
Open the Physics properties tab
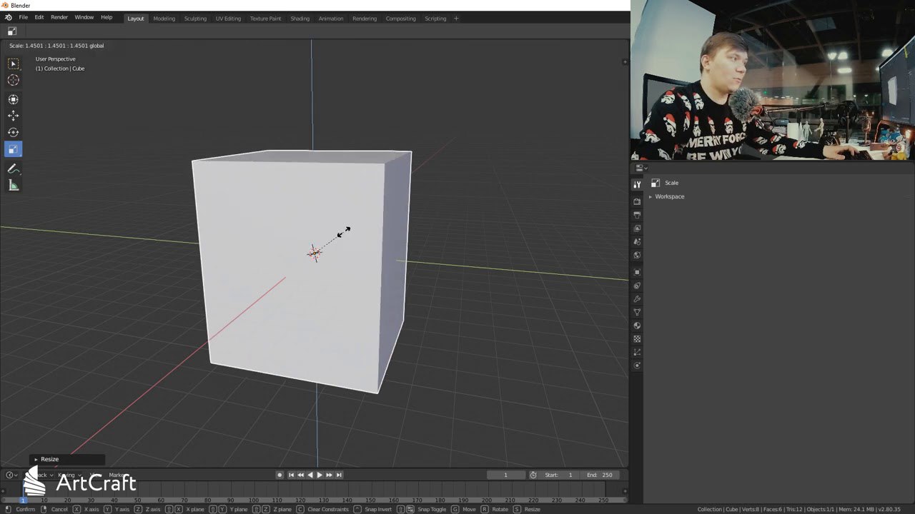pos(637,366)
